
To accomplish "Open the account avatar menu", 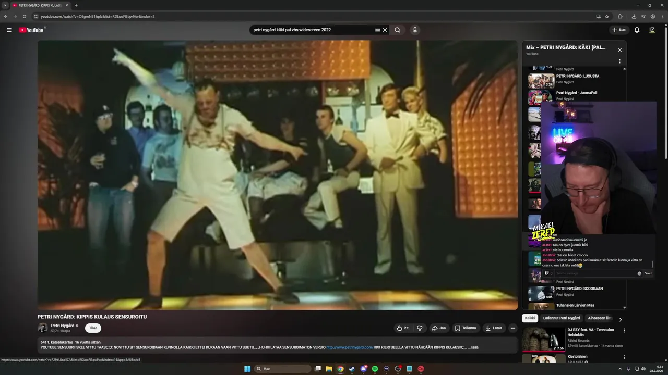I will (x=652, y=30).
